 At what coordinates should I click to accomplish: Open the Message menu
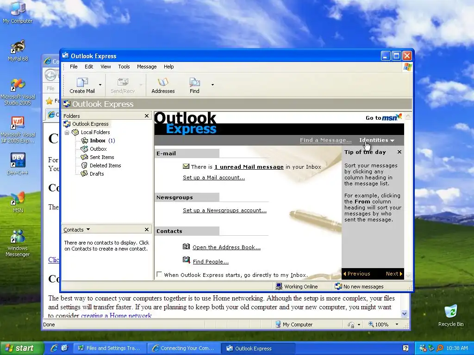tap(147, 67)
